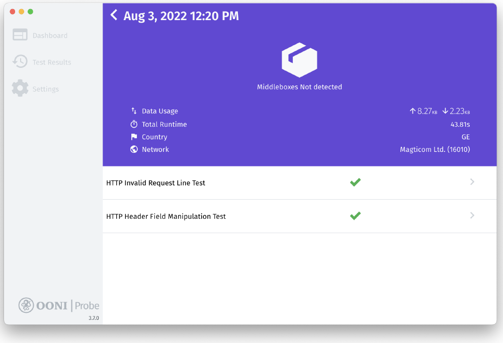The width and height of the screenshot is (503, 343).
Task: Select Test Results in the sidebar
Action: point(45,61)
